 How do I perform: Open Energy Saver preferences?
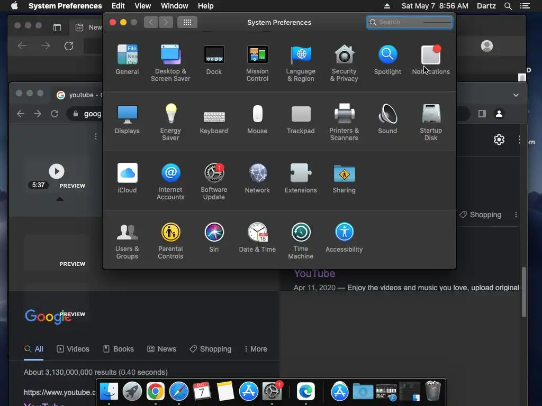170,122
